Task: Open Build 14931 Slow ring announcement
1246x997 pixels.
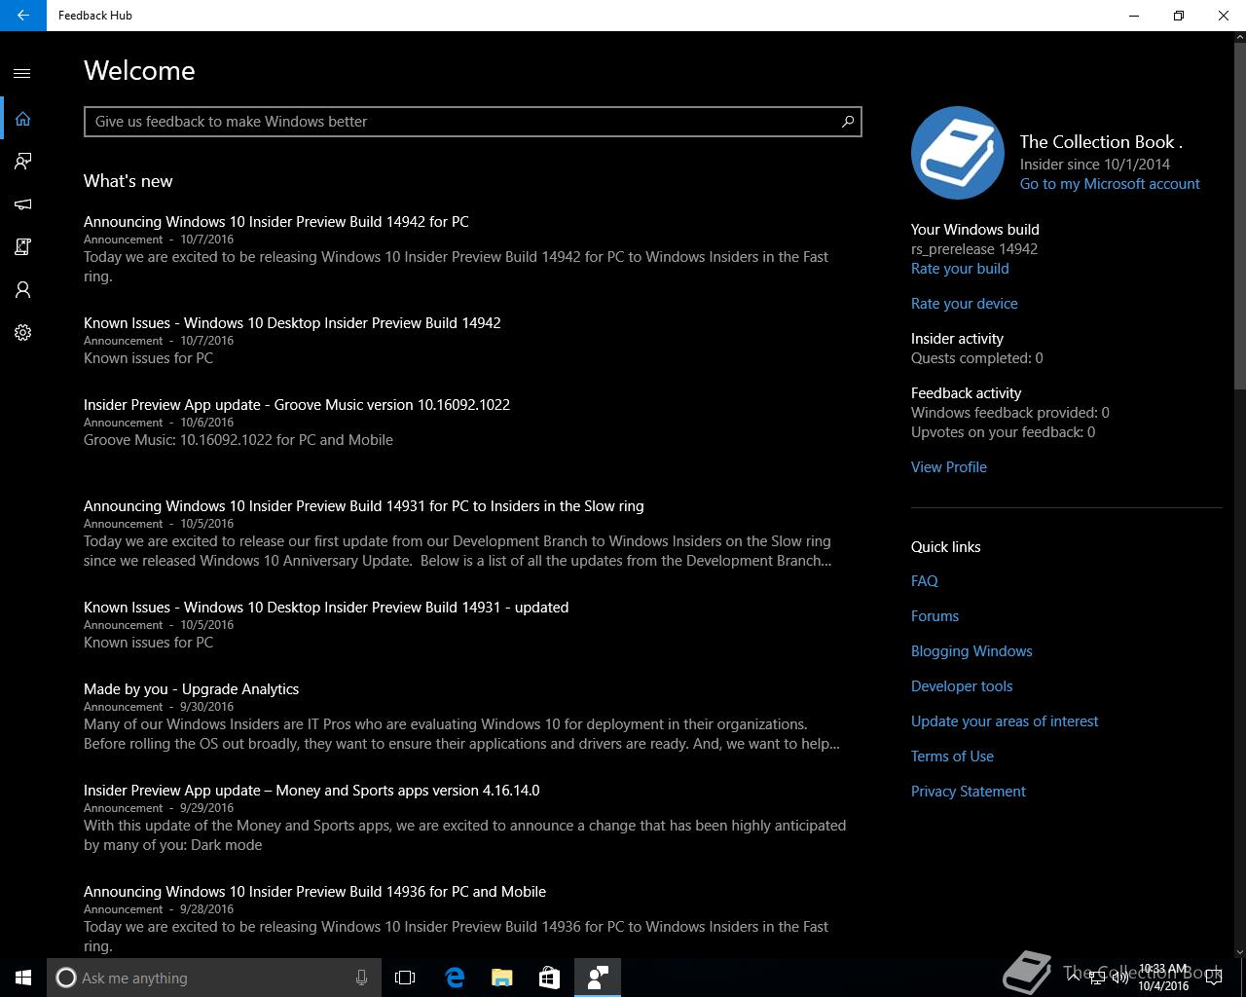Action: (x=364, y=506)
